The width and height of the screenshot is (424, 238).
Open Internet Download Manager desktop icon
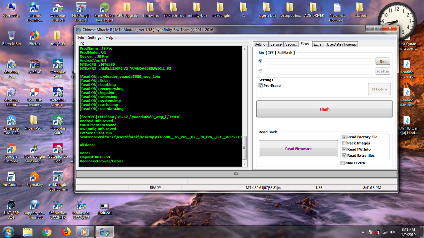click(x=34, y=12)
